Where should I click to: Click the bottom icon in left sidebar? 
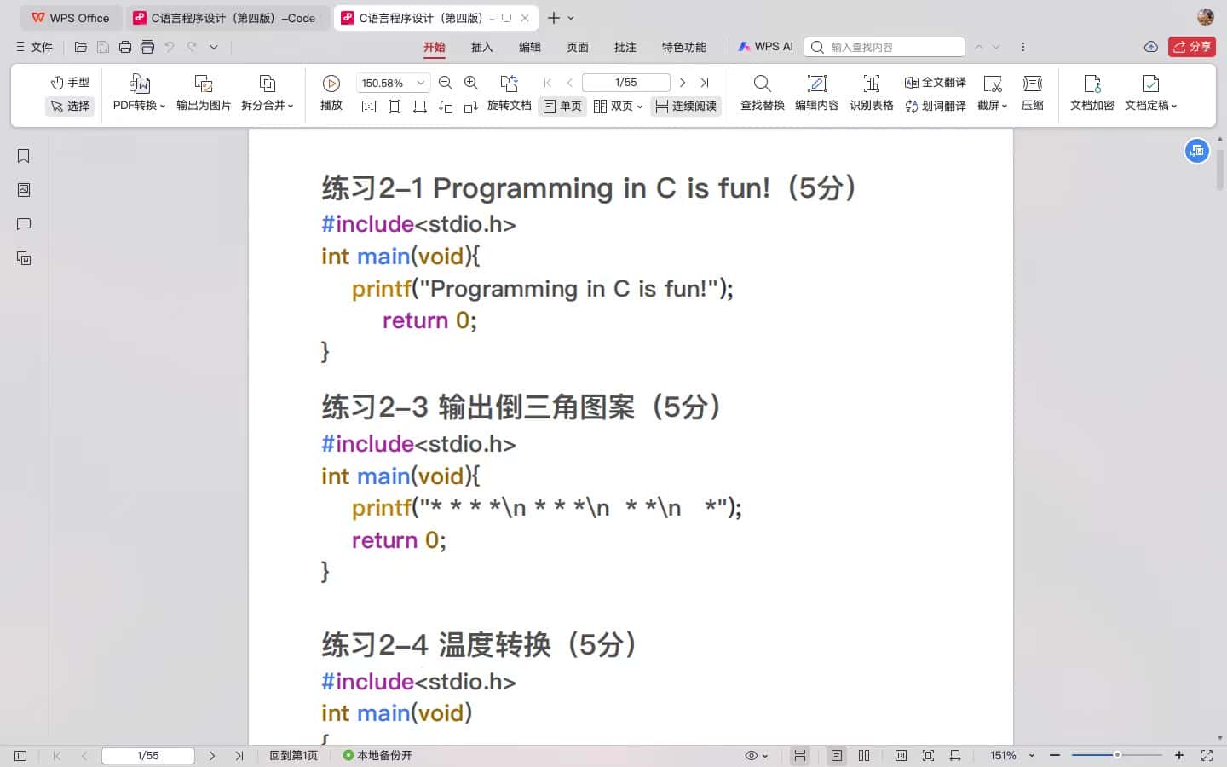click(24, 258)
